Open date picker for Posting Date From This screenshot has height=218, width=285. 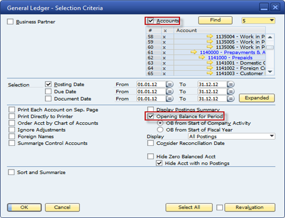[169, 85]
